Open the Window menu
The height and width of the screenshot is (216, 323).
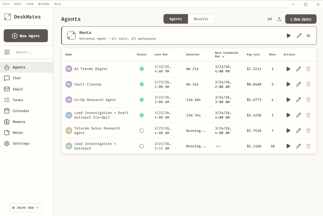44,4
